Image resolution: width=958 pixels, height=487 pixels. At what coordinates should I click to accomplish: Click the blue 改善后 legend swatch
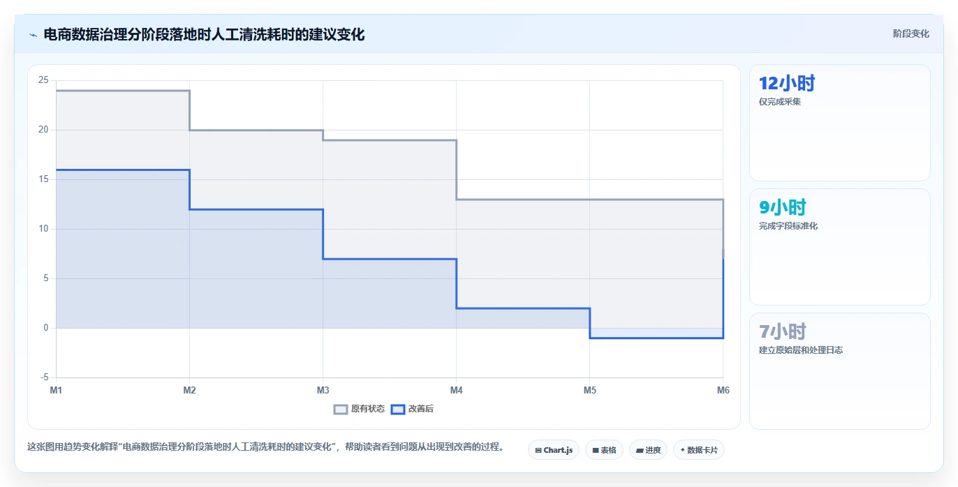pos(397,409)
